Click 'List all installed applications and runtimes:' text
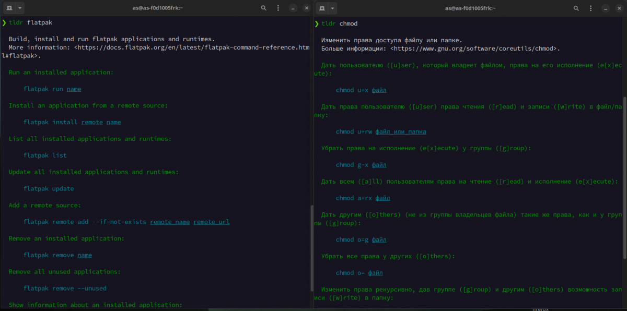This screenshot has width=627, height=311. [x=90, y=139]
